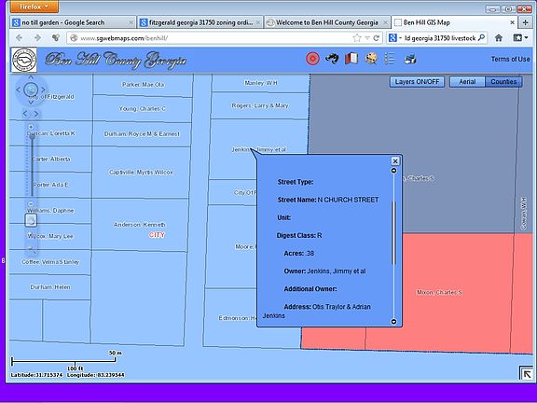Select the Ben Hill GIS Map tab
The width and height of the screenshot is (537, 403).
click(455, 22)
